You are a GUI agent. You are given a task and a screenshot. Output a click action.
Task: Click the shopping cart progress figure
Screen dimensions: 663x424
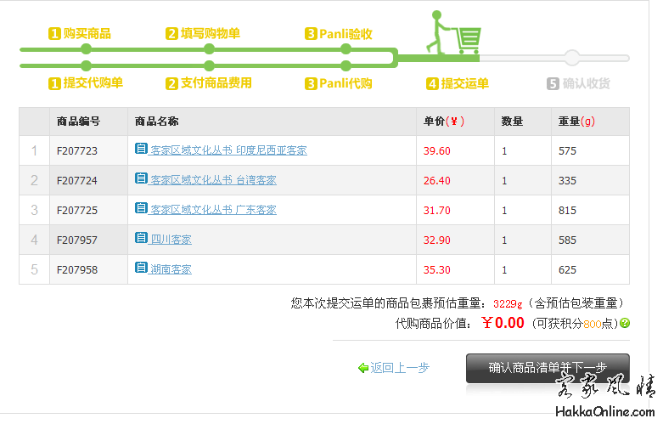[453, 33]
